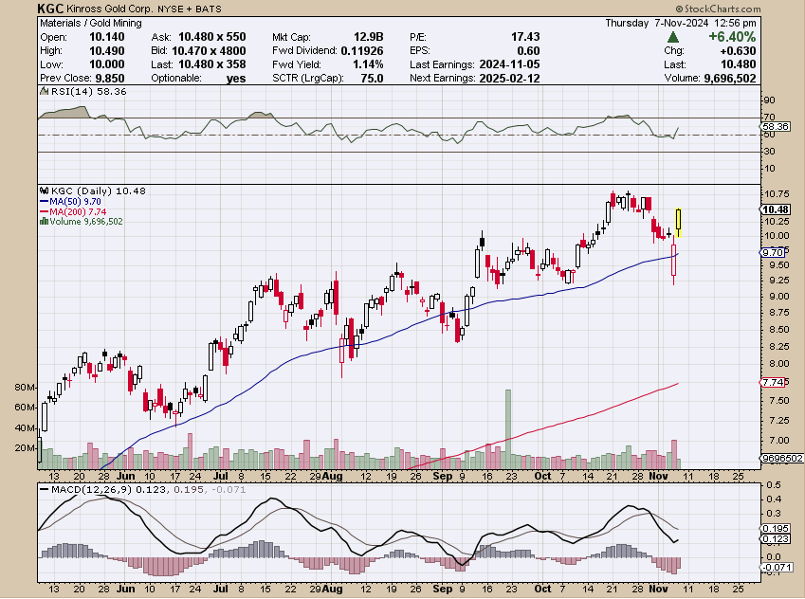Click the 10.48 price tag on right axis

(776, 209)
